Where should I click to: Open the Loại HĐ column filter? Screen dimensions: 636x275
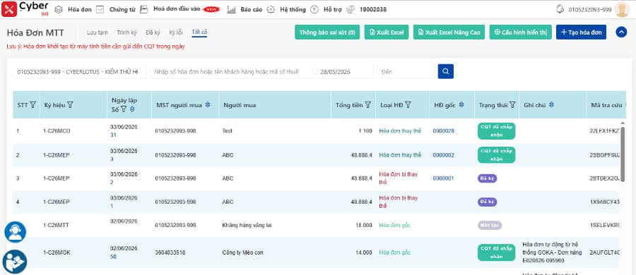tap(408, 105)
